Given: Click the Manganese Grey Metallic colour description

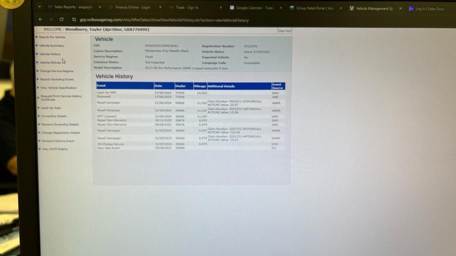Looking at the screenshot, I should [x=166, y=51].
